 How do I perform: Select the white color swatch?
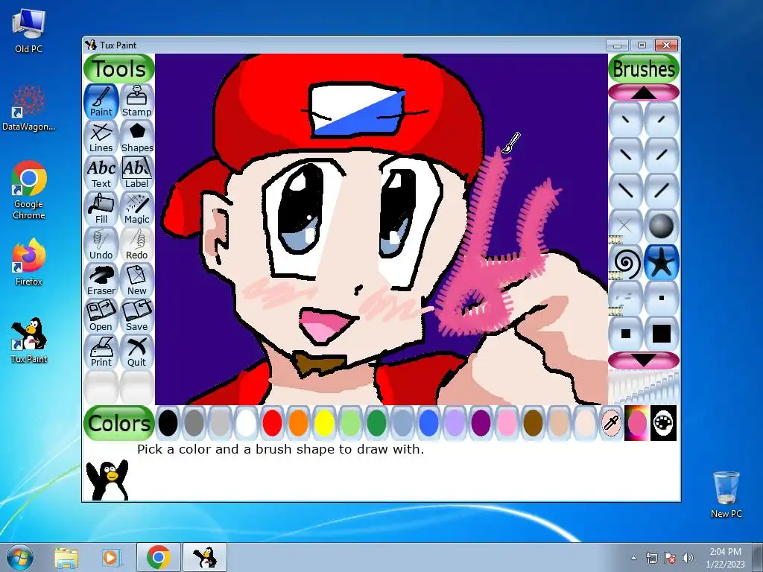coord(246,423)
